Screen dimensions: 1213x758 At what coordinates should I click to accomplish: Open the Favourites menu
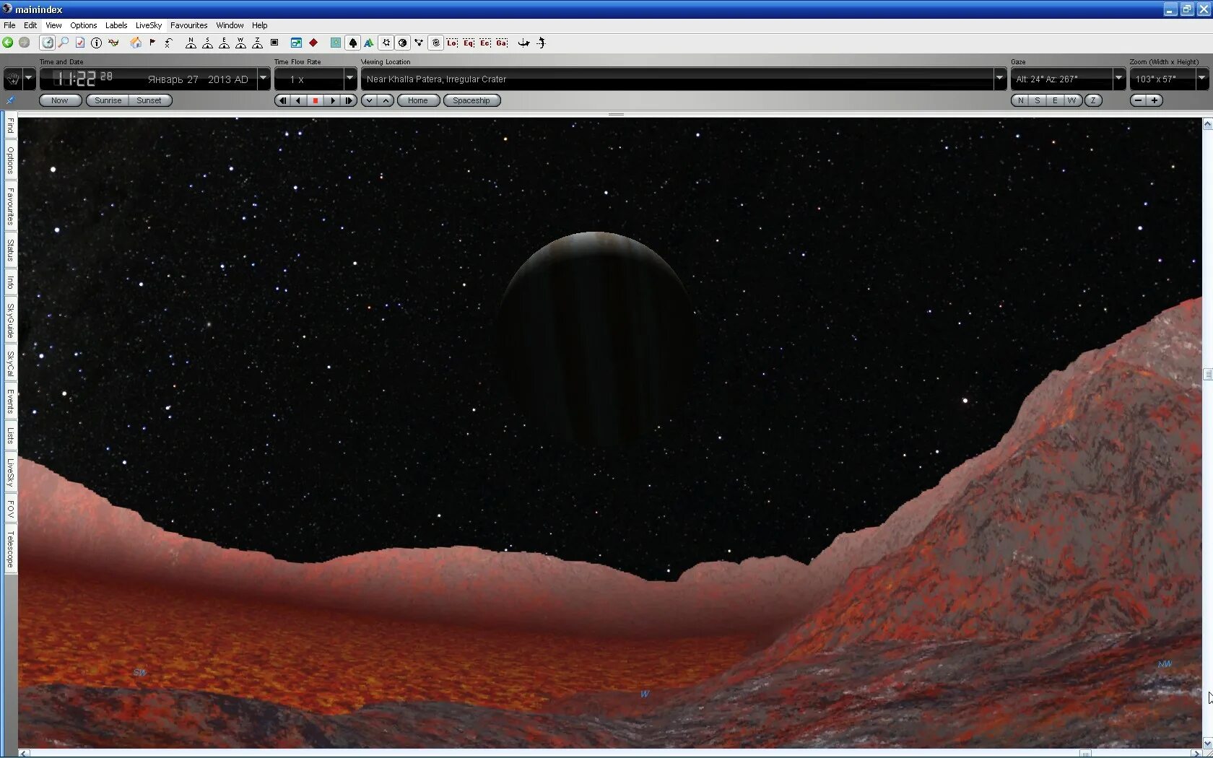189,25
